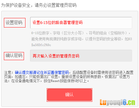Click the red text 设置6-15位的路由器管理密码

click(x=58, y=23)
